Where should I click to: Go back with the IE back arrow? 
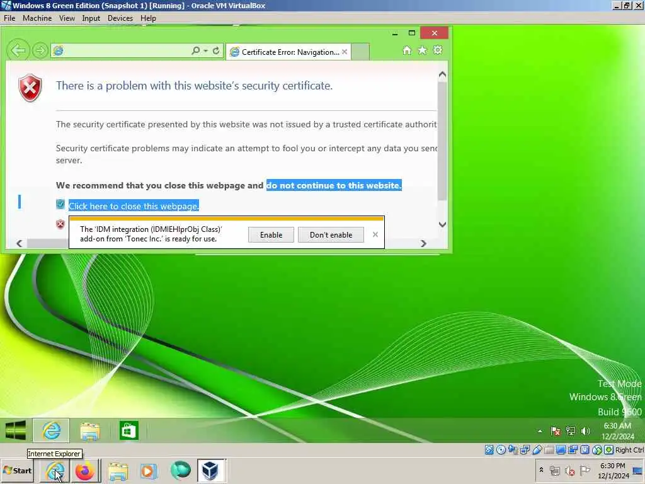click(18, 50)
